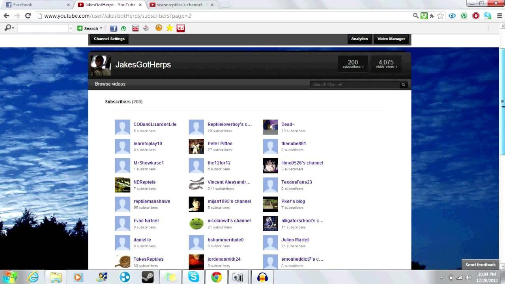Open Browse videos on the channel
This screenshot has width=505, height=284.
[x=110, y=84]
